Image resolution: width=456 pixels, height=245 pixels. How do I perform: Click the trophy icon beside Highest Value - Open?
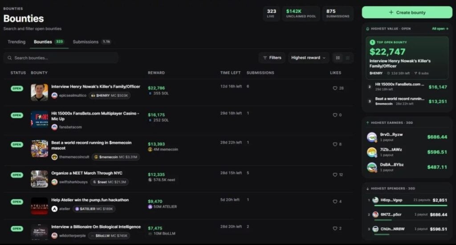click(367, 29)
